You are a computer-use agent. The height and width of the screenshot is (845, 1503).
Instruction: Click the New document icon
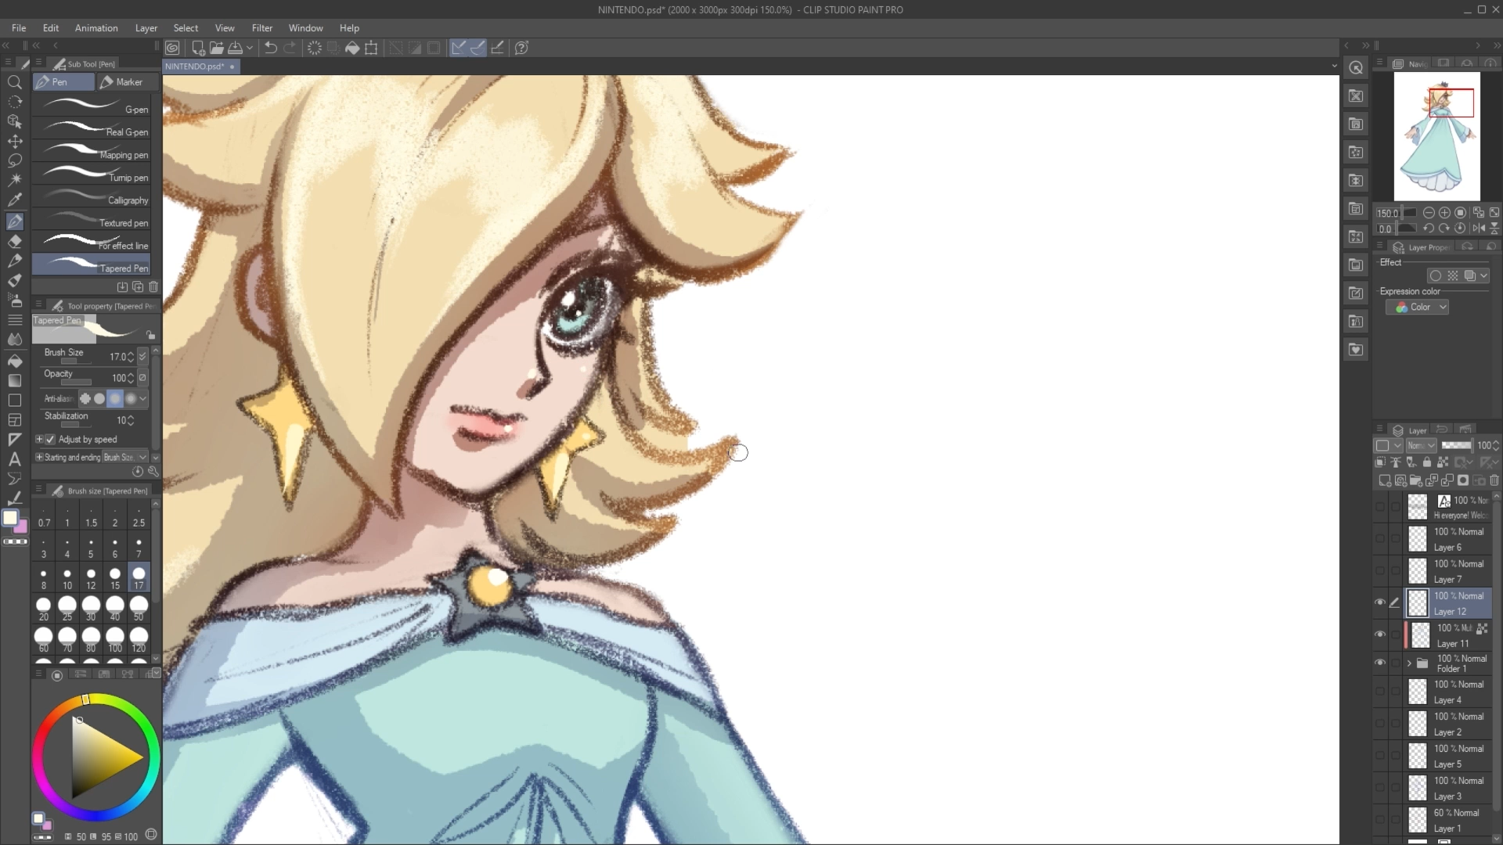199,48
